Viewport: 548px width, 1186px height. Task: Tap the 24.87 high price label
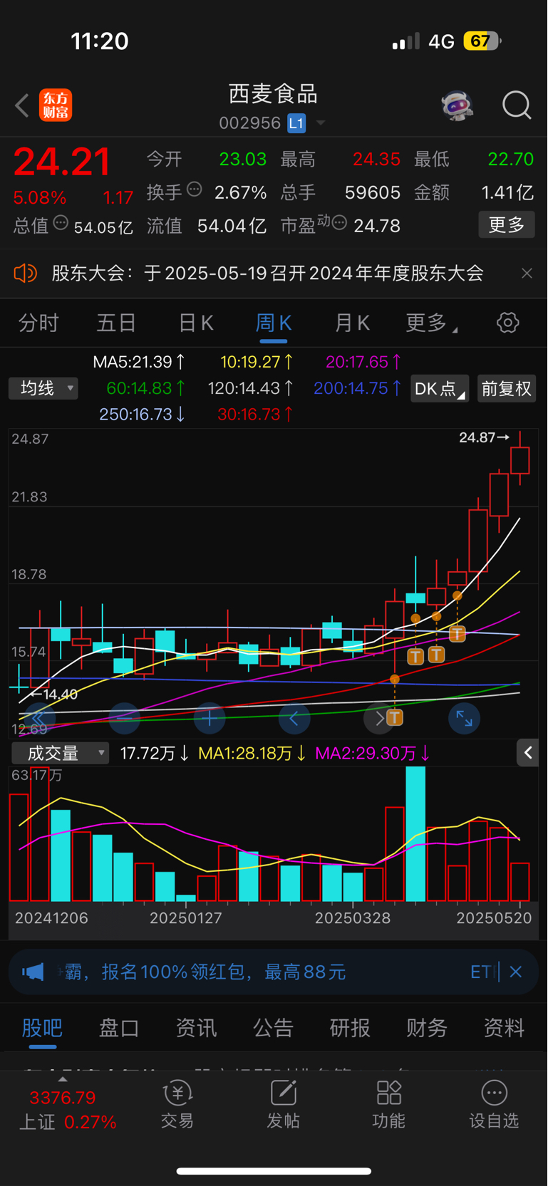484,437
